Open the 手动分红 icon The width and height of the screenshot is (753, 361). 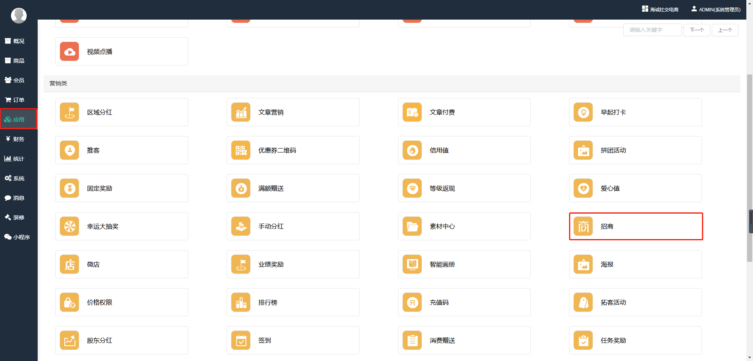[x=241, y=227]
